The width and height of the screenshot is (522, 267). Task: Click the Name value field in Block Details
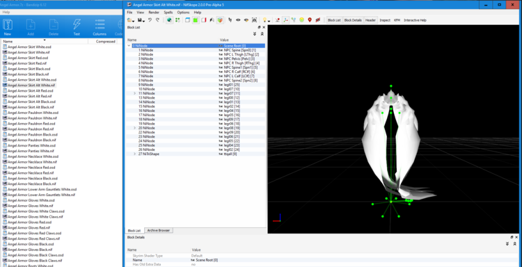pyautogui.click(x=354, y=260)
